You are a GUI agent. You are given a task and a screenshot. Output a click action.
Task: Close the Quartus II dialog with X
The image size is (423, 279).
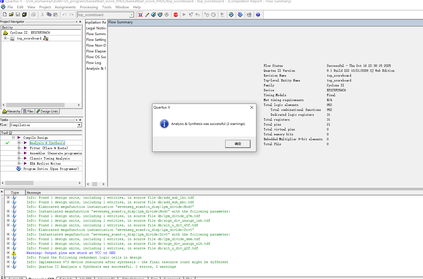click(x=252, y=107)
